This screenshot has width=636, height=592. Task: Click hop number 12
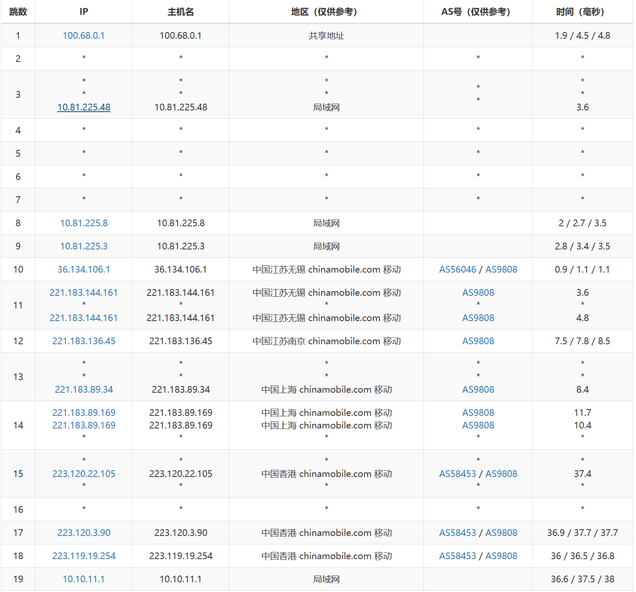tap(18, 341)
